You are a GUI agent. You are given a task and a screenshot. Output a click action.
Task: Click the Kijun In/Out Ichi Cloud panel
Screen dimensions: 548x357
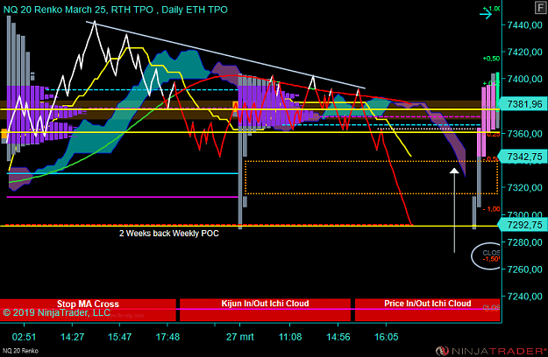[265, 310]
